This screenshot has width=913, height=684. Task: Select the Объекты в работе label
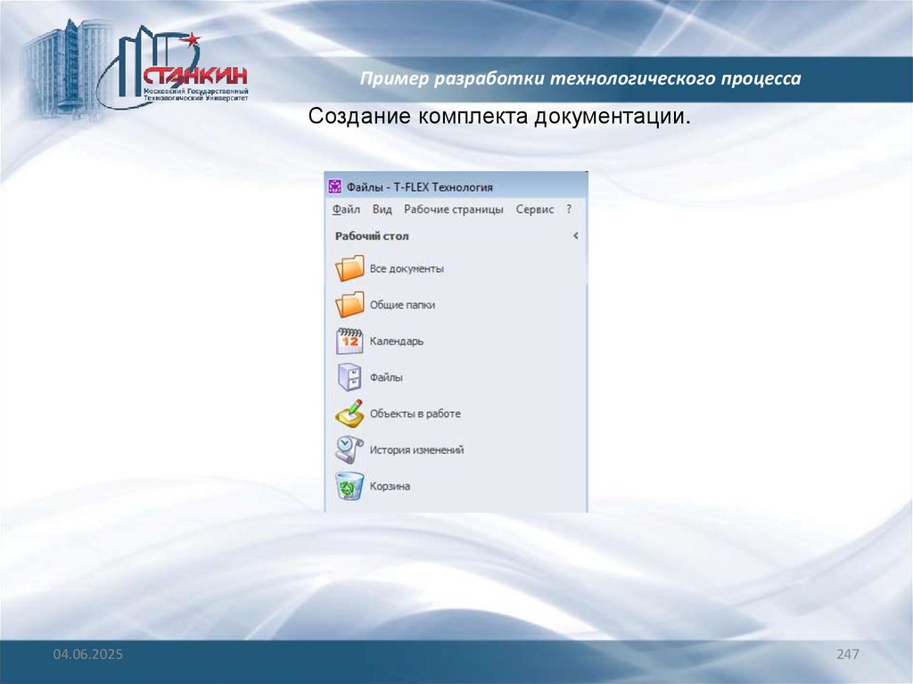(x=415, y=413)
